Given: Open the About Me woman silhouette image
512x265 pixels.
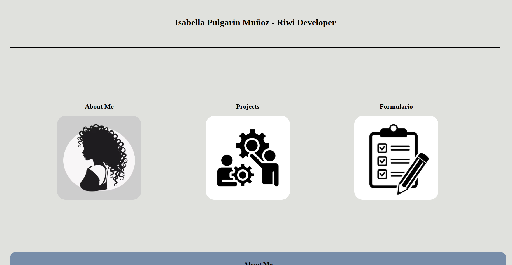Looking at the screenshot, I should click(99, 158).
